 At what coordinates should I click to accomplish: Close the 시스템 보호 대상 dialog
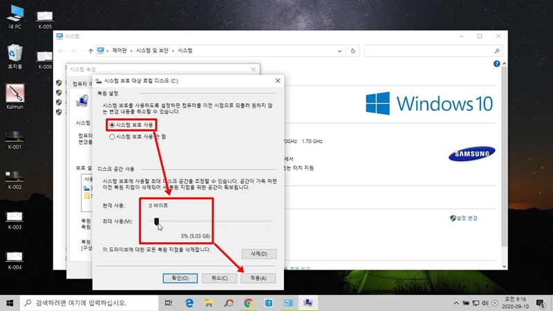[278, 81]
